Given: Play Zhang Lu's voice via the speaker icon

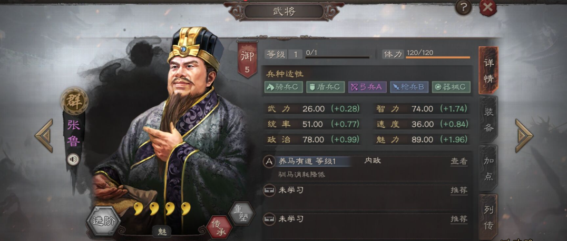Looking at the screenshot, I should pyautogui.click(x=73, y=159).
